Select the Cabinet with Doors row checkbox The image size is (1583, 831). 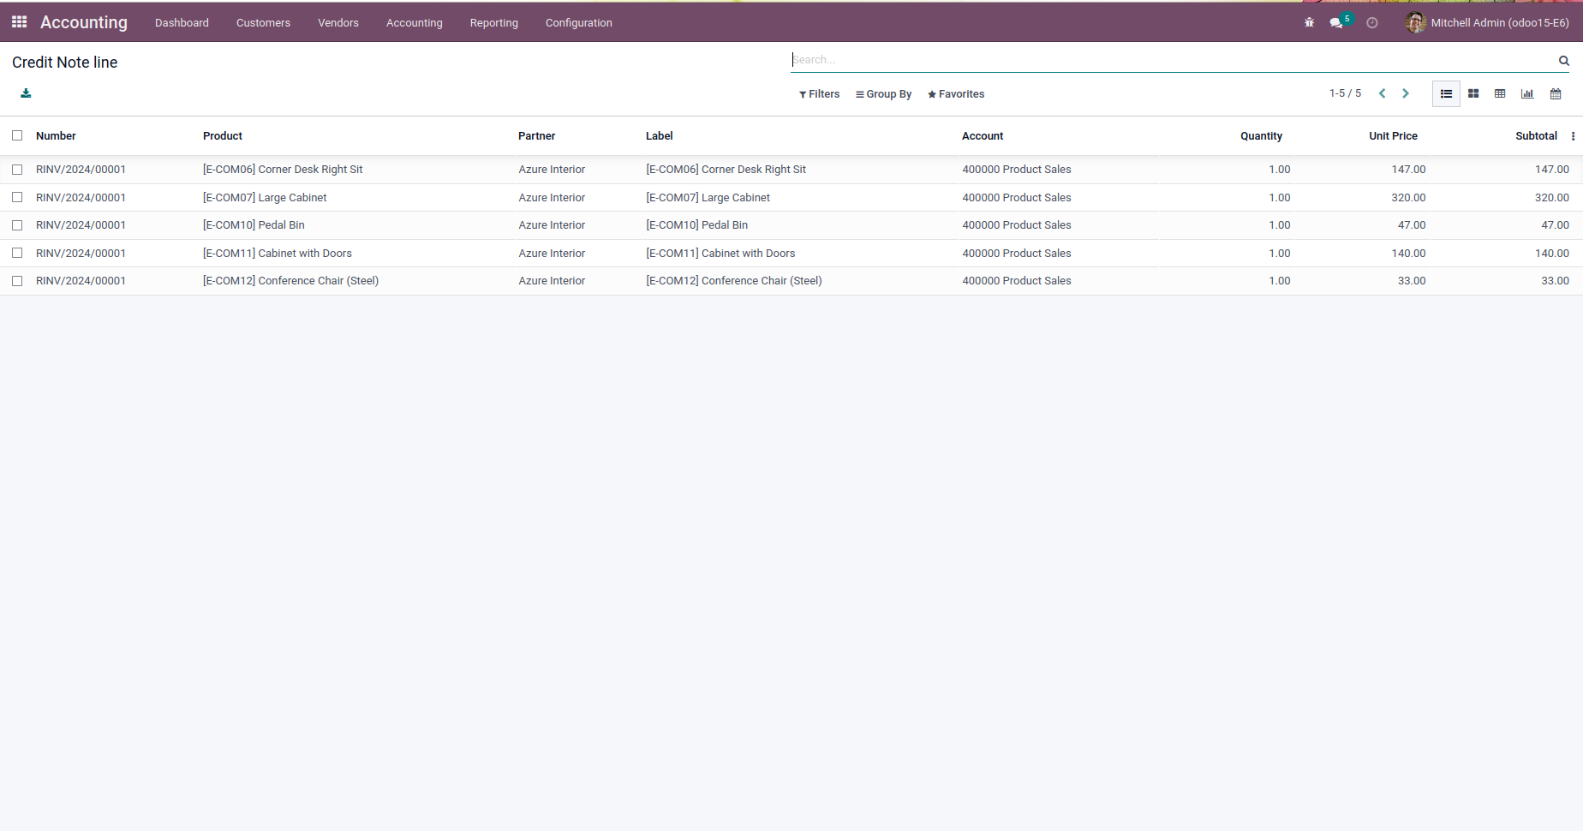[17, 253]
